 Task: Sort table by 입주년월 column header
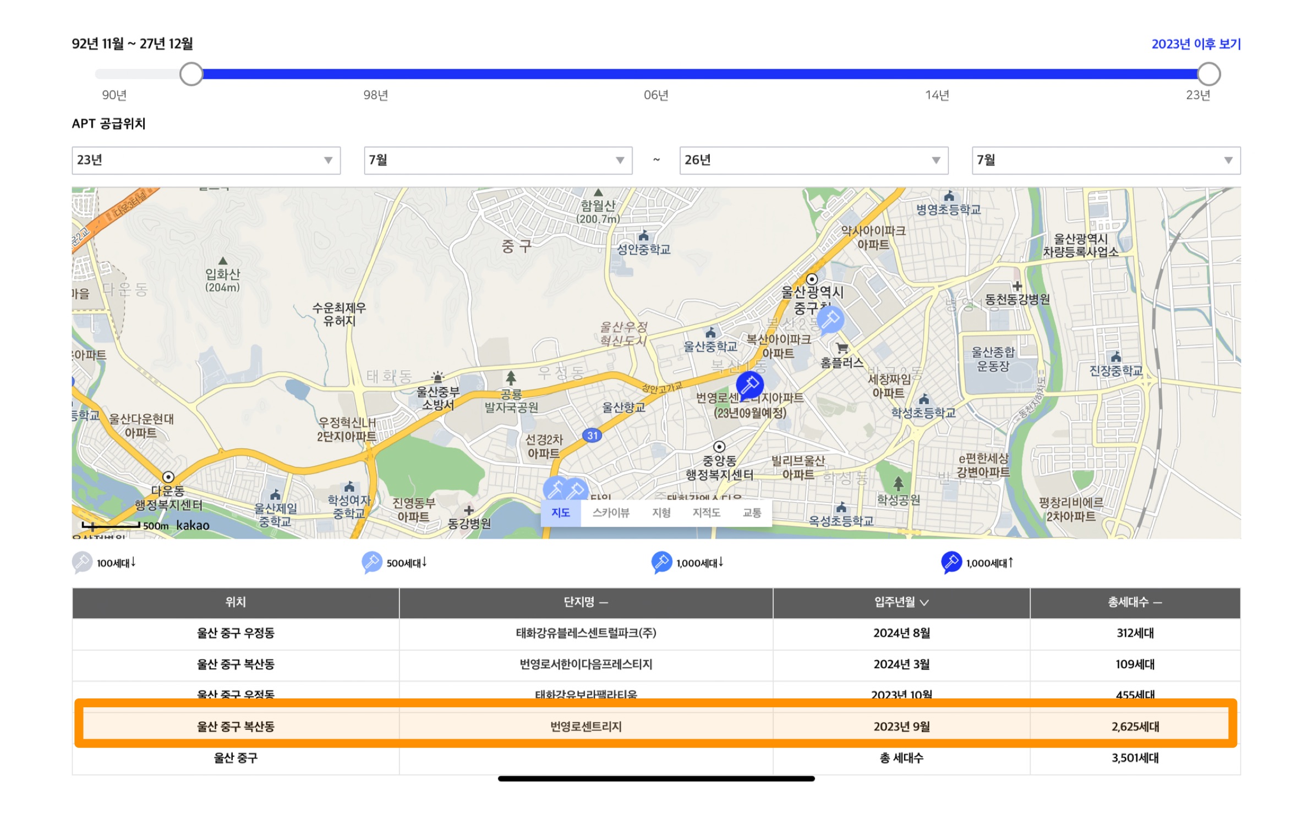pos(901,602)
